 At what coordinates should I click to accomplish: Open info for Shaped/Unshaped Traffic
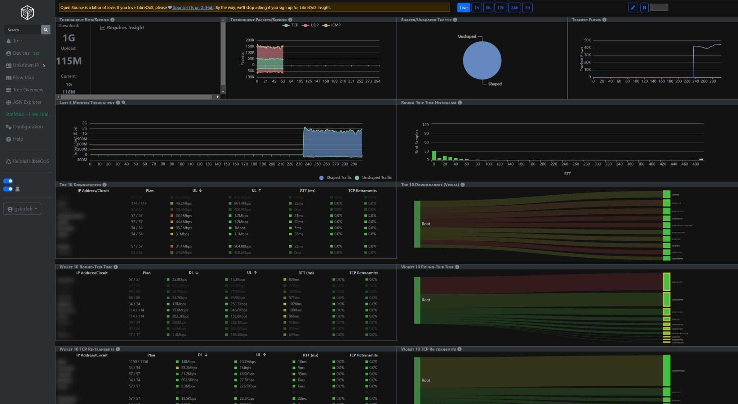[455, 20]
